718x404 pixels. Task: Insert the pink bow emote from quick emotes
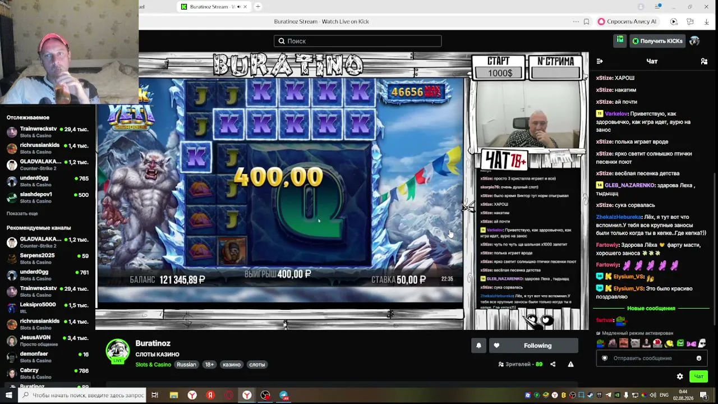692,343
